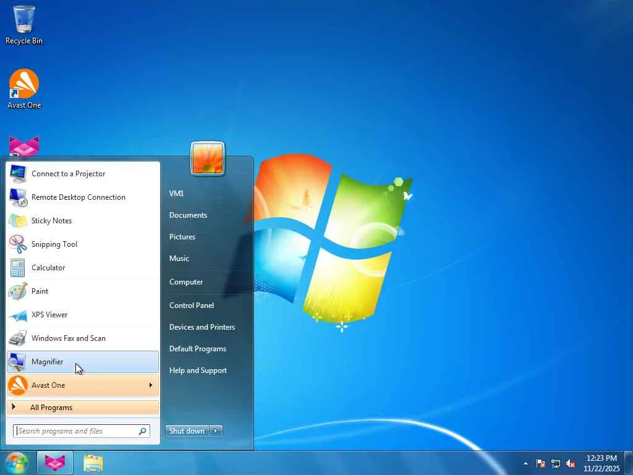Open Music from the Start menu
Screen dimensions: 633x475
(x=179, y=259)
